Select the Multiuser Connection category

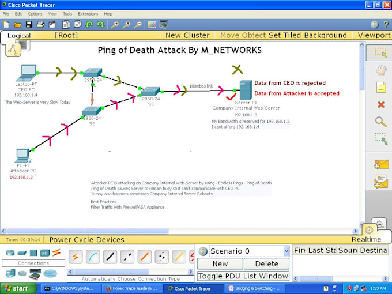click(x=50, y=273)
